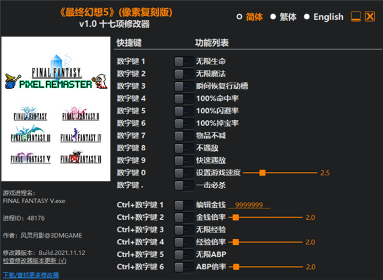
Task: Click the game speed value 2.5
Action: click(325, 173)
